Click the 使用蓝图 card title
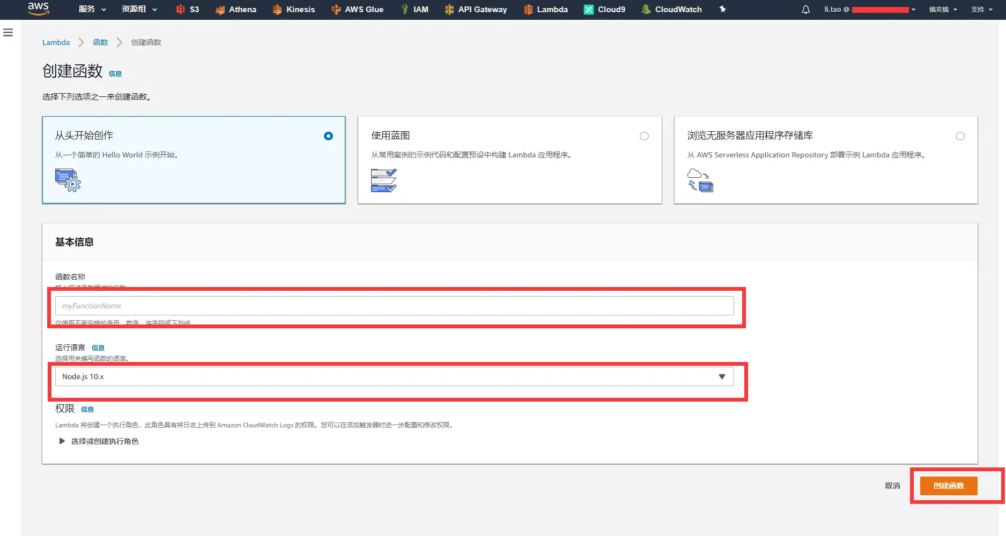 (x=390, y=135)
